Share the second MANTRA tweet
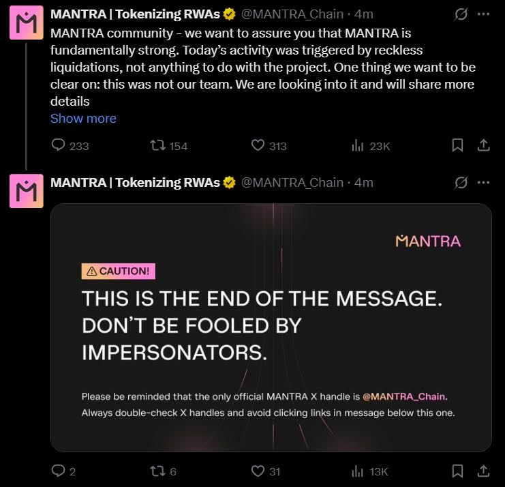This screenshot has width=505, height=487. [483, 471]
